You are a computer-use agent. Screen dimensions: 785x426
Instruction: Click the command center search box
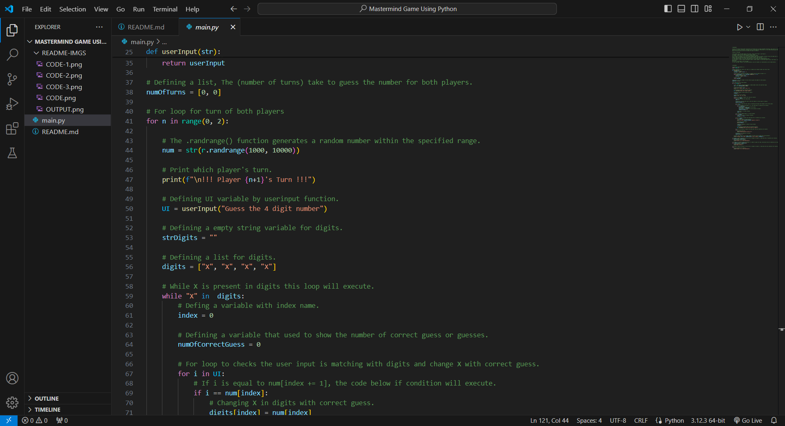coord(407,9)
